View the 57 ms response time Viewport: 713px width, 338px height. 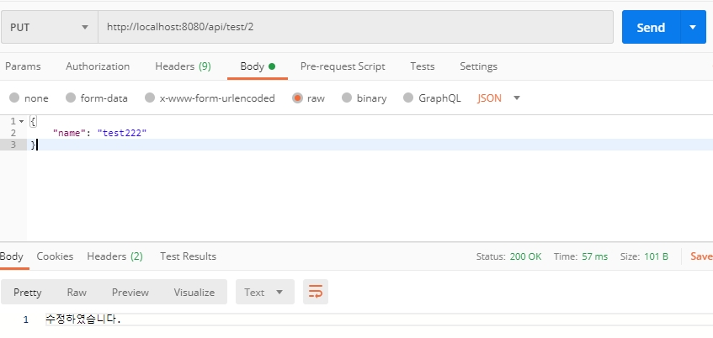click(x=594, y=256)
